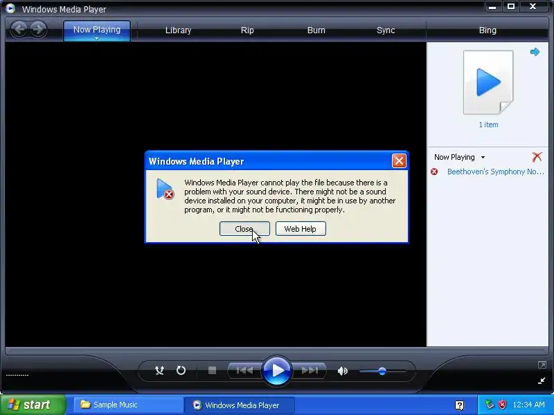Click the blue arrow to hide list pane
Image resolution: width=554 pixels, height=415 pixels.
point(535,53)
